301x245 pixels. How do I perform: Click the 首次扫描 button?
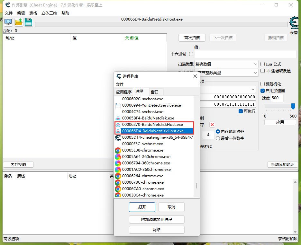(x=192, y=38)
